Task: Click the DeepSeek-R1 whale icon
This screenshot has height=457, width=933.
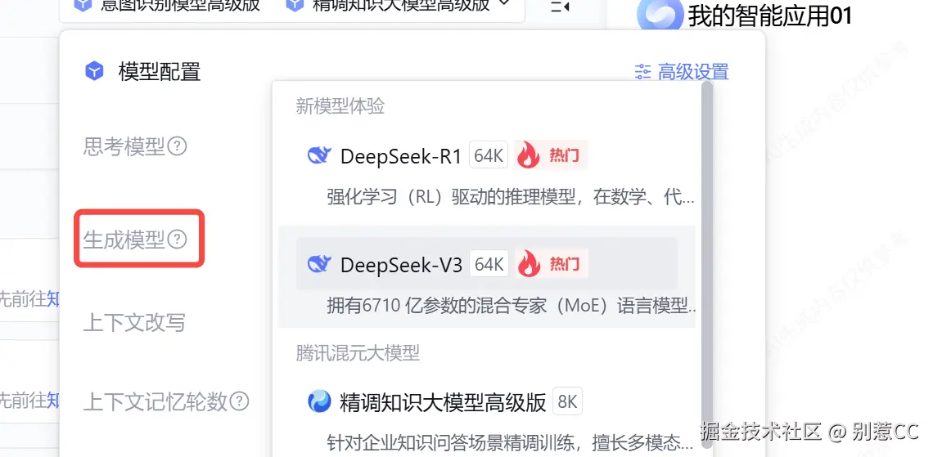Action: (319, 156)
